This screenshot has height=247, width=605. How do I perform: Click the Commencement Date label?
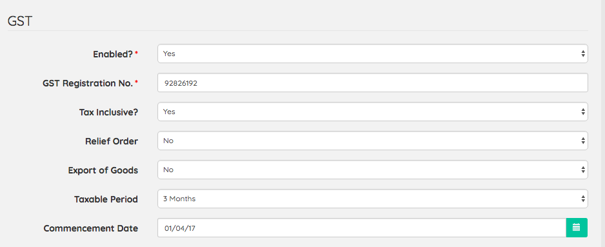pyautogui.click(x=91, y=228)
